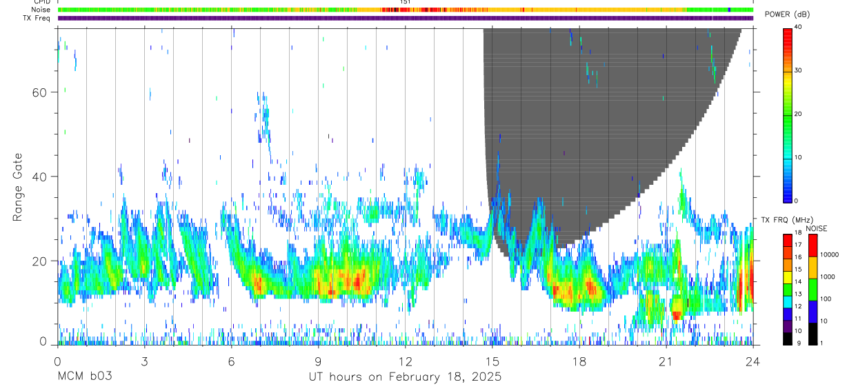Click the '15' label on the TX FRQ legend
This screenshot has height=391, width=847.
pos(798,270)
